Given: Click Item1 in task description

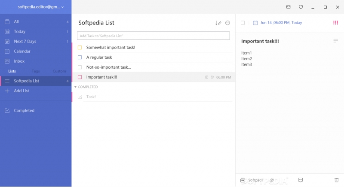Looking at the screenshot, I should click(x=246, y=53).
